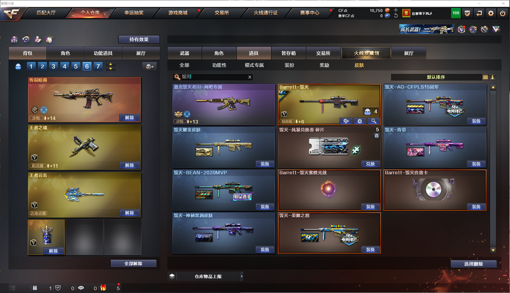This screenshot has width=510, height=293.
Task: Click the power exit icon in the top bar
Action: tap(502, 13)
